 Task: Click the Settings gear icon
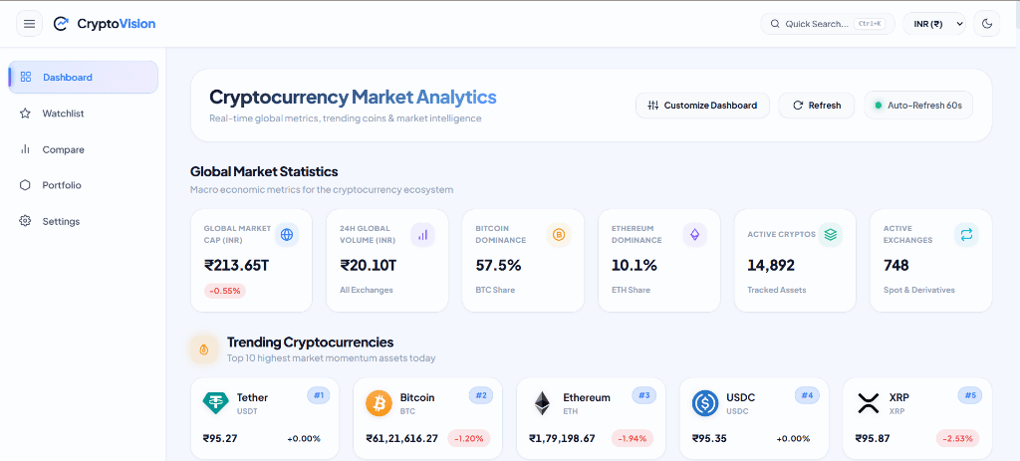[x=25, y=221]
